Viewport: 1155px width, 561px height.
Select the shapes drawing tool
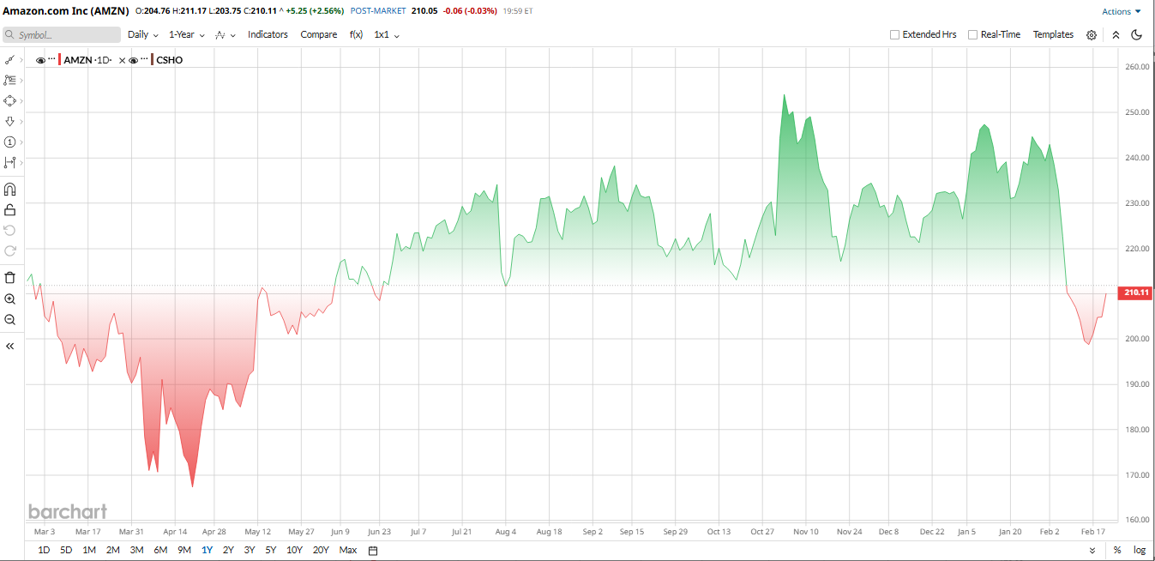click(x=9, y=101)
